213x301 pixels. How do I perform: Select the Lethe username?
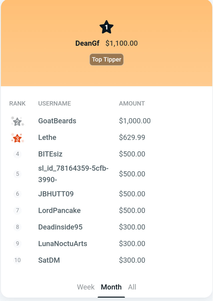pyautogui.click(x=47, y=137)
